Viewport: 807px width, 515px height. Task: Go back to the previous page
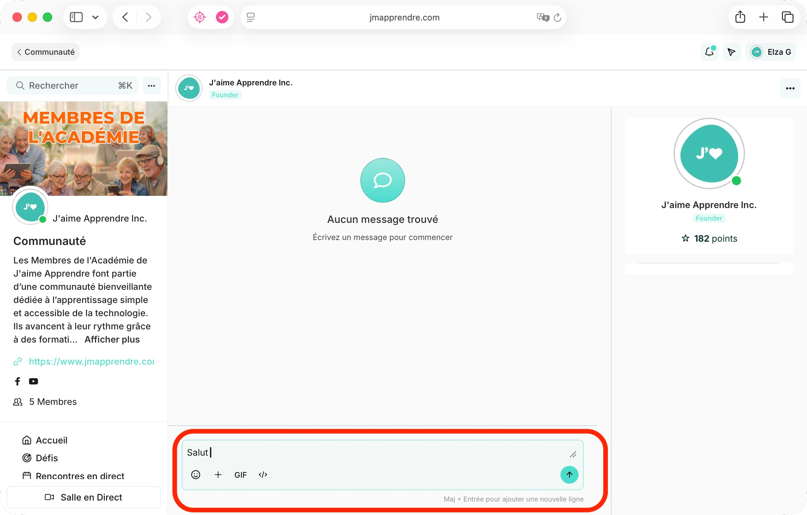(125, 17)
